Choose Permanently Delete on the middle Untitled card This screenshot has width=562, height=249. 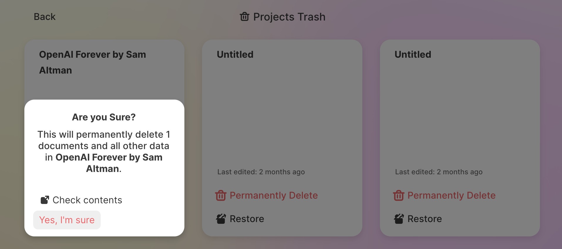[x=273, y=195]
